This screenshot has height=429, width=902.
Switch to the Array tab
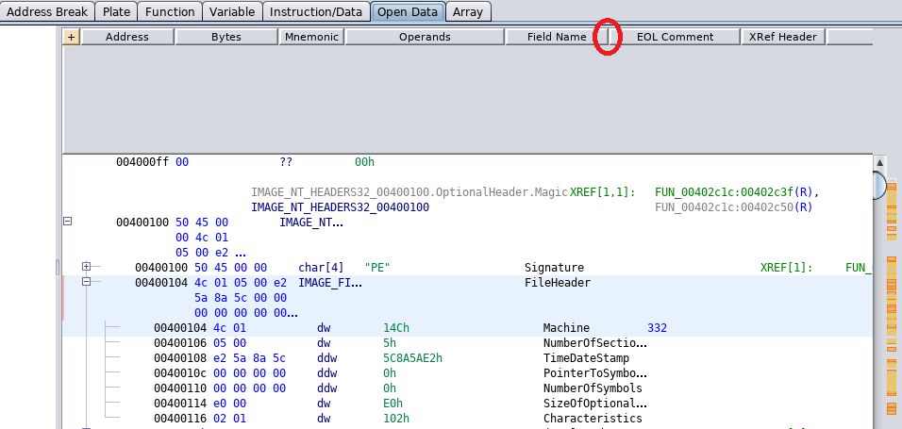click(x=468, y=11)
